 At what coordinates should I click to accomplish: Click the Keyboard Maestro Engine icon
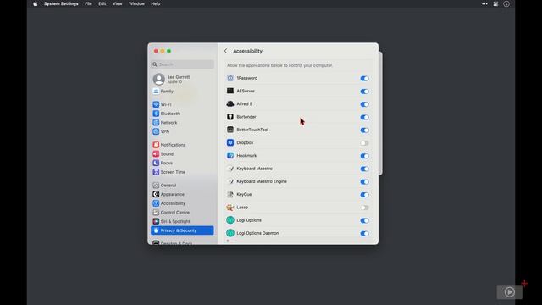coord(230,181)
